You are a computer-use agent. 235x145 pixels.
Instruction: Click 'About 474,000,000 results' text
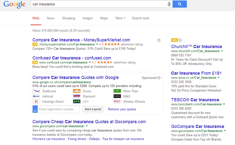coord(50,31)
